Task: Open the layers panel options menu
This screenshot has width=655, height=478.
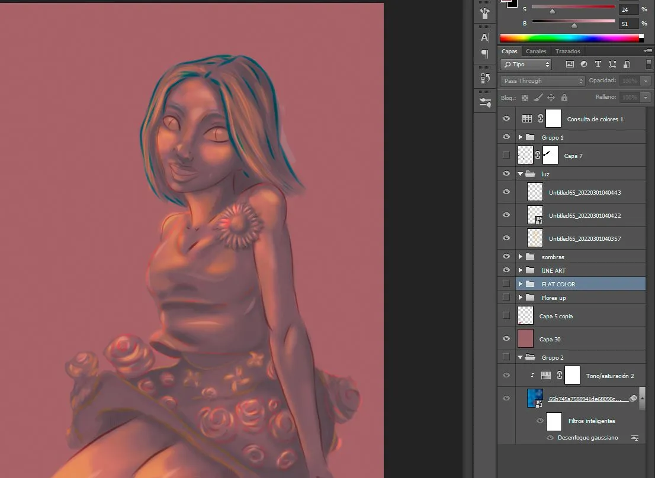Action: tap(648, 51)
